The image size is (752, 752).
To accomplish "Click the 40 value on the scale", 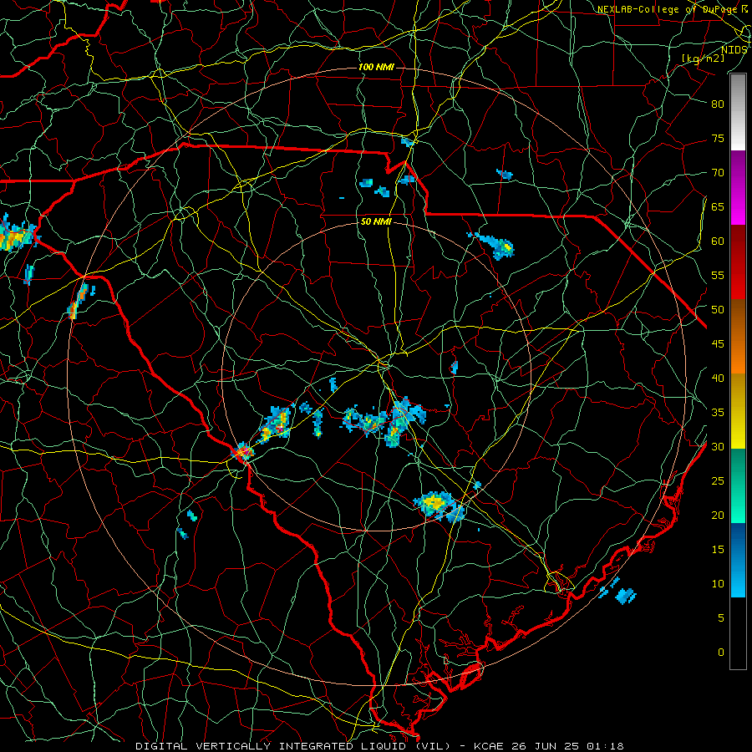I will (x=718, y=379).
